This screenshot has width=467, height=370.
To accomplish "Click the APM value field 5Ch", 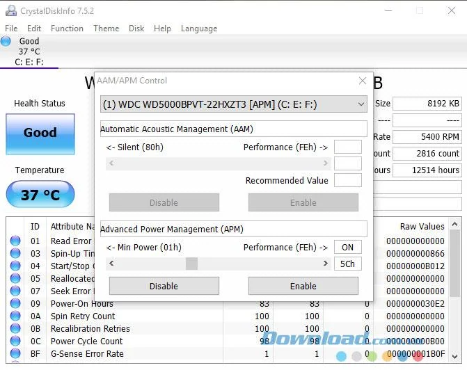I will click(347, 264).
